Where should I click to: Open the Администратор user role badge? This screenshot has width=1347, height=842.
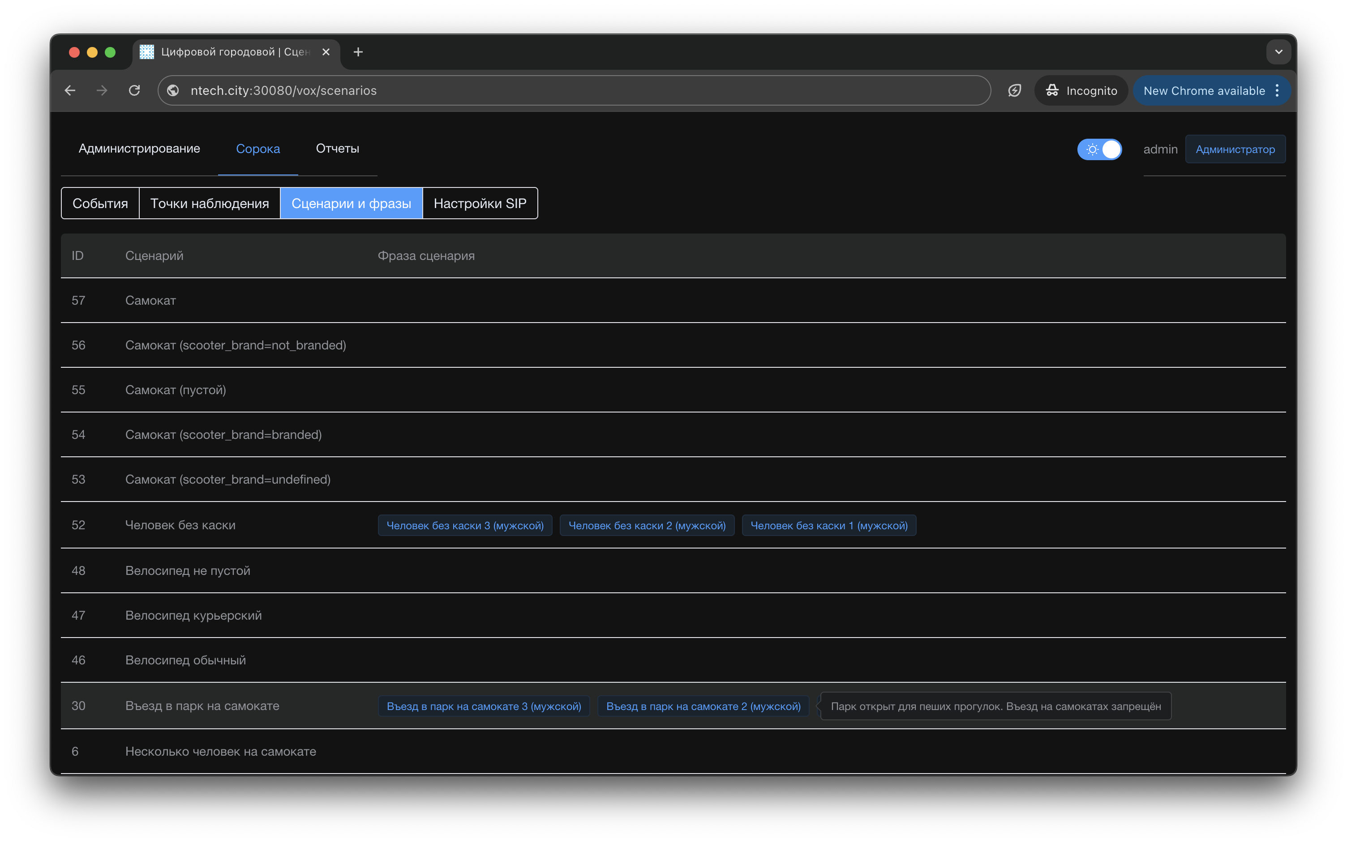tap(1235, 149)
